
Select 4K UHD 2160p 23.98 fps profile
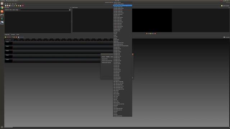click(x=123, y=18)
